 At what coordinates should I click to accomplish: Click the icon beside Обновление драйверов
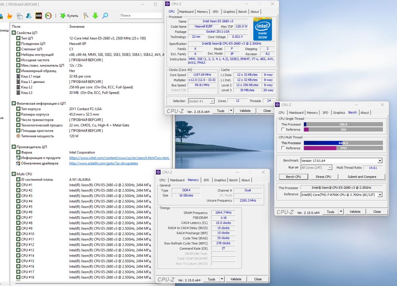pyautogui.click(x=18, y=163)
